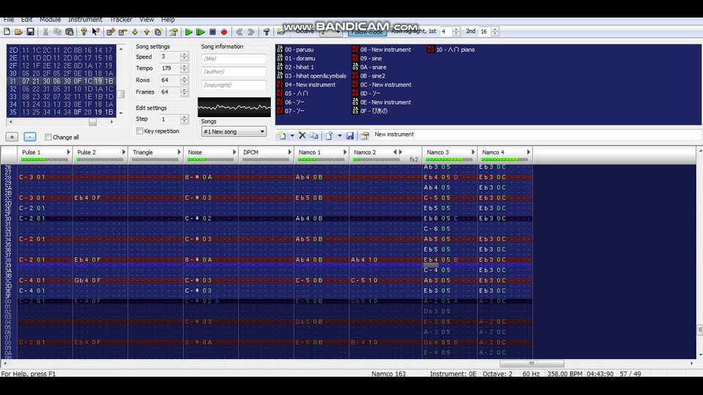Image resolution: width=703 pixels, height=395 pixels.
Task: Increase the Tempo value spinner
Action: 185,66
